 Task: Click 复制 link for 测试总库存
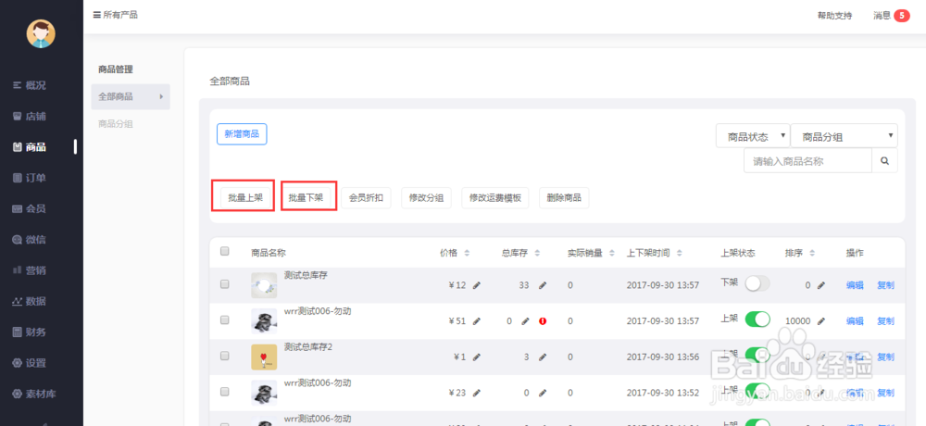tap(885, 285)
